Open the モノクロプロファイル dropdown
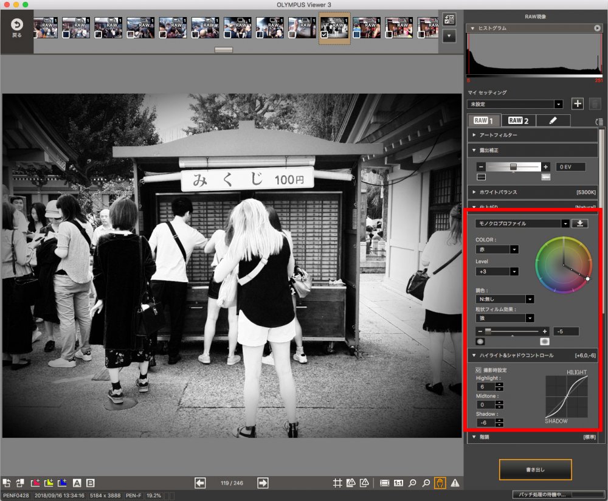Image resolution: width=608 pixels, height=501 pixels. coord(565,223)
